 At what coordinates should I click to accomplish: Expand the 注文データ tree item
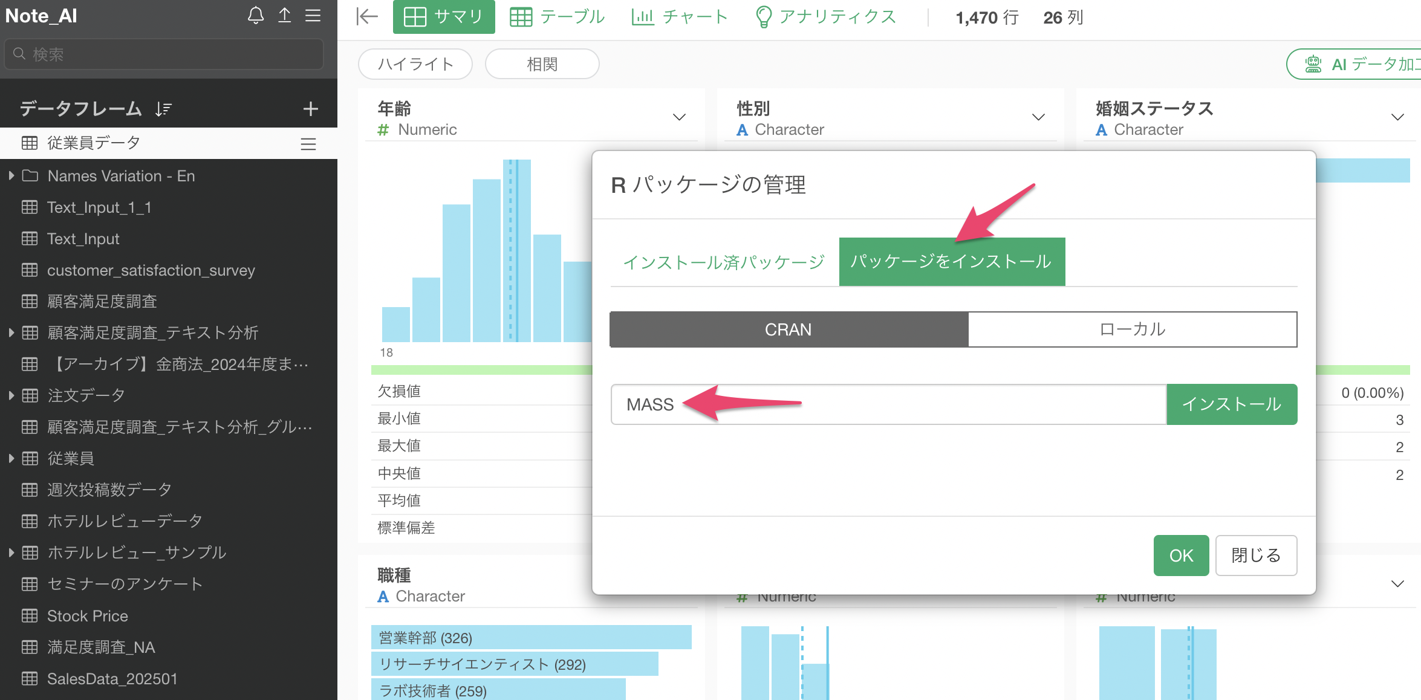pos(11,396)
